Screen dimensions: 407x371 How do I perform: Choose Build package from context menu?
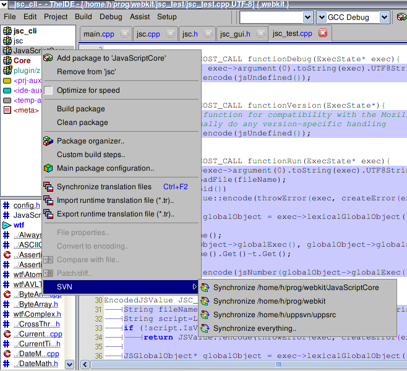(x=81, y=109)
